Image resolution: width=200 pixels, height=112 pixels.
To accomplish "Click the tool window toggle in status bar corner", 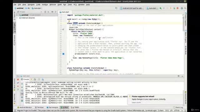I will click(15, 110).
